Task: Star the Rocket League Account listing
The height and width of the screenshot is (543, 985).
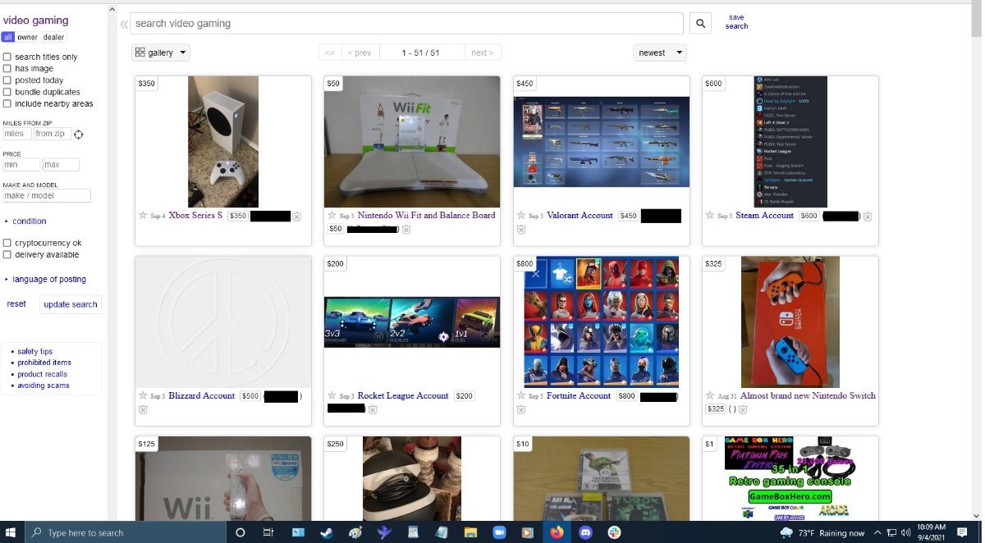Action: coord(332,395)
